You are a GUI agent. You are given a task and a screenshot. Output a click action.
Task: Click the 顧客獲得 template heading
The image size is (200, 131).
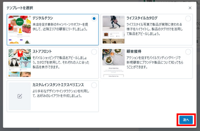(x=135, y=51)
